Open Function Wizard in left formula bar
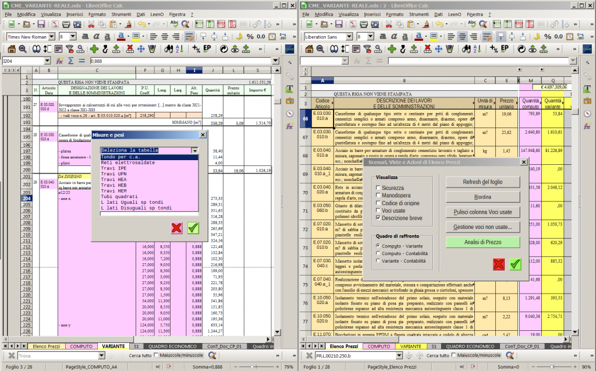This screenshot has width=596, height=371. (60, 61)
